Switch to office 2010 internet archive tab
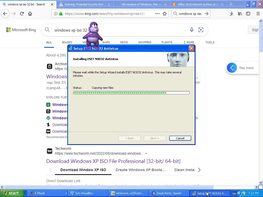The height and width of the screenshot is (197, 263). point(198,4)
